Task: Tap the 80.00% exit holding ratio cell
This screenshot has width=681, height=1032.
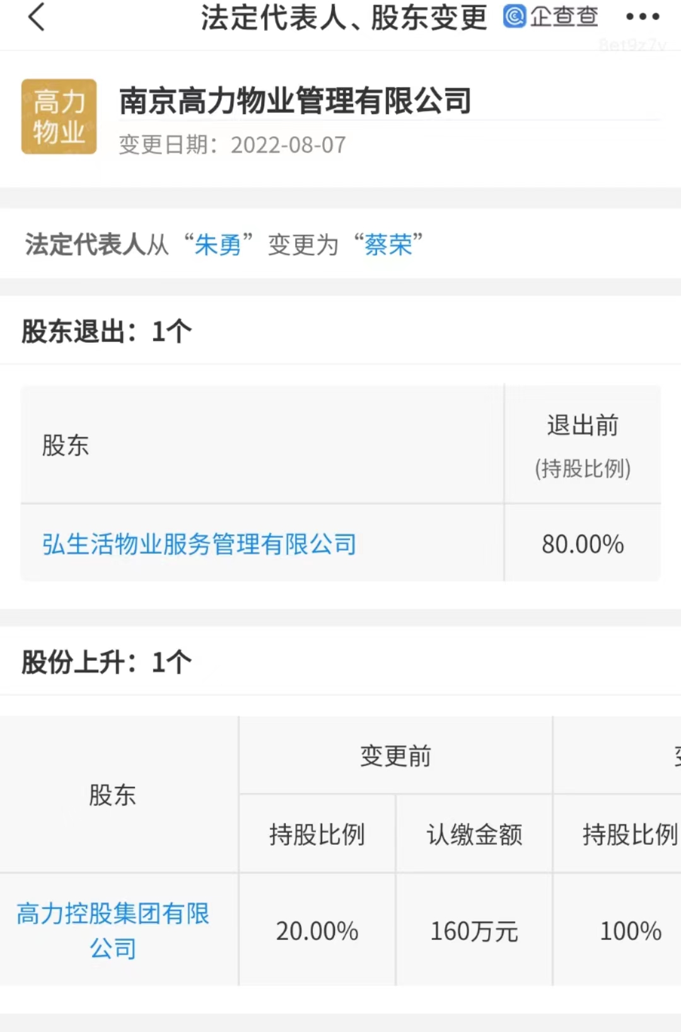Action: pos(583,544)
